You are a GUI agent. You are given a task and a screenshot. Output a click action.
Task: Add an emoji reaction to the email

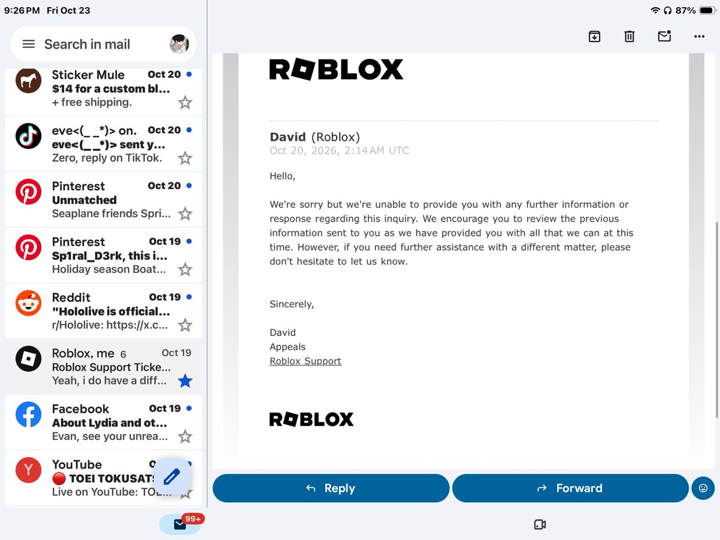click(x=703, y=488)
